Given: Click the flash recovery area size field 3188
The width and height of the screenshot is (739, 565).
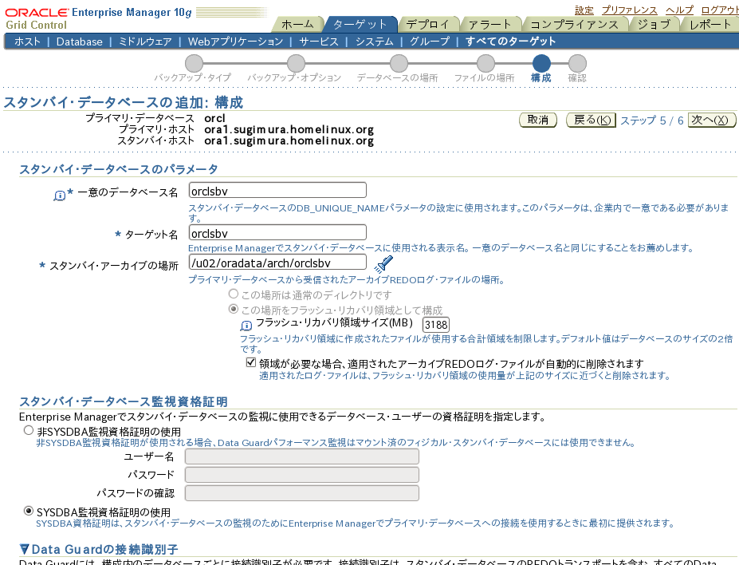Looking at the screenshot, I should pyautogui.click(x=436, y=325).
